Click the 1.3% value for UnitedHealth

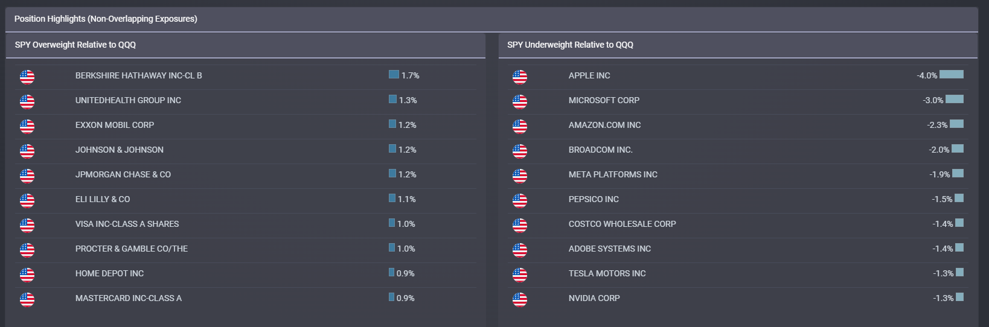point(408,100)
